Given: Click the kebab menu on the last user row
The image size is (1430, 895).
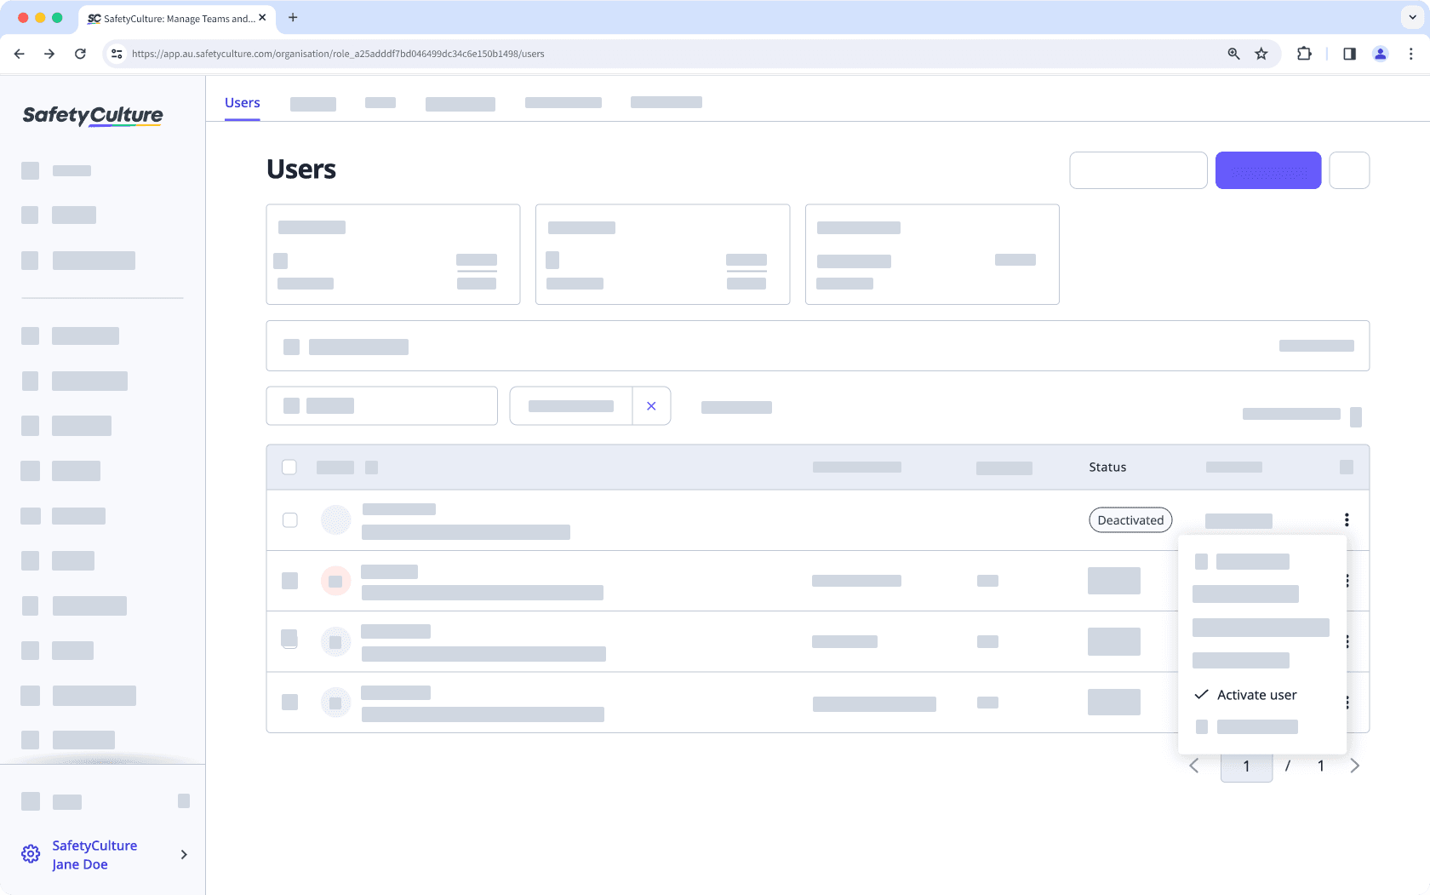Looking at the screenshot, I should point(1346,703).
